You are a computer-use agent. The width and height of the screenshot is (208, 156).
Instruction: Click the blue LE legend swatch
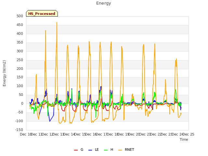click(90, 150)
